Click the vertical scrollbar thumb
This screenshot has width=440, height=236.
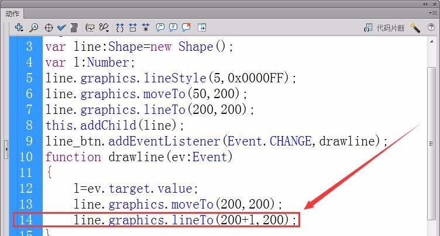[x=432, y=144]
